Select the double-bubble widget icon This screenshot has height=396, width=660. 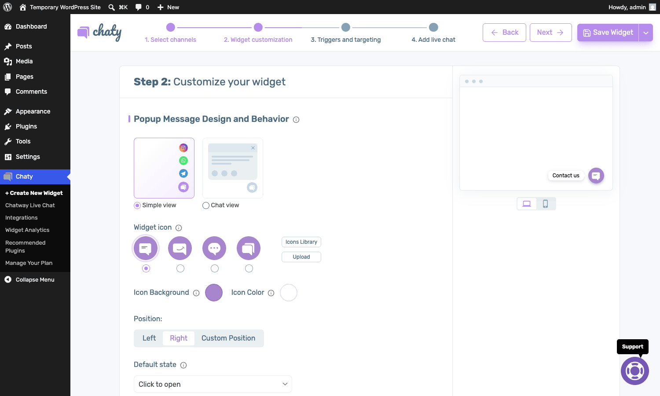(249, 249)
